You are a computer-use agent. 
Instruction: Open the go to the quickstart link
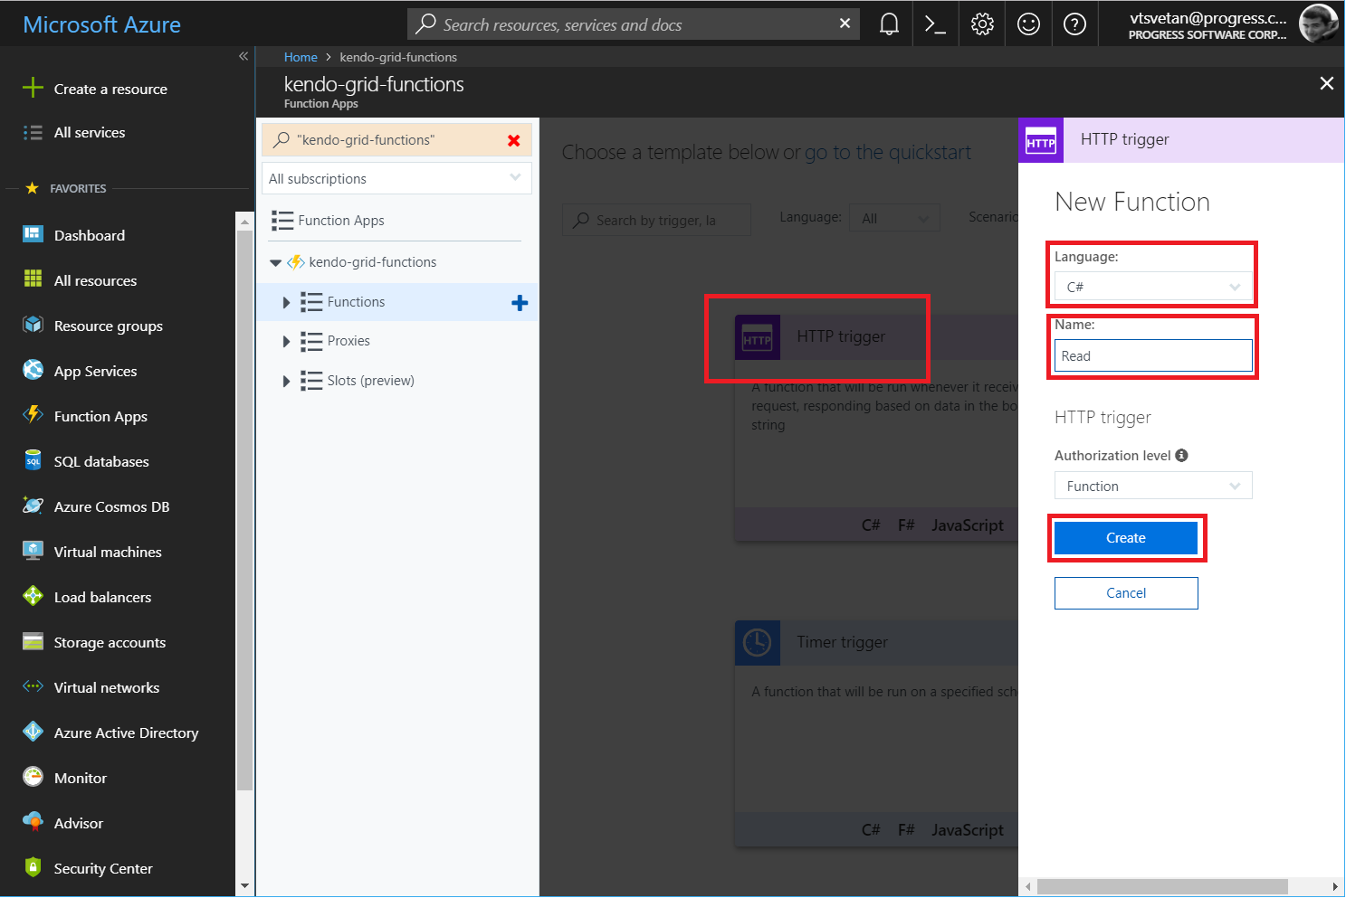click(887, 152)
